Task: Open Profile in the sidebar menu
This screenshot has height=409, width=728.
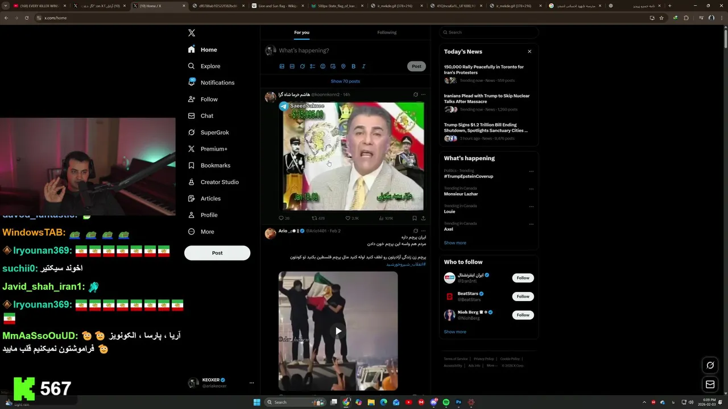Action: coord(202,215)
